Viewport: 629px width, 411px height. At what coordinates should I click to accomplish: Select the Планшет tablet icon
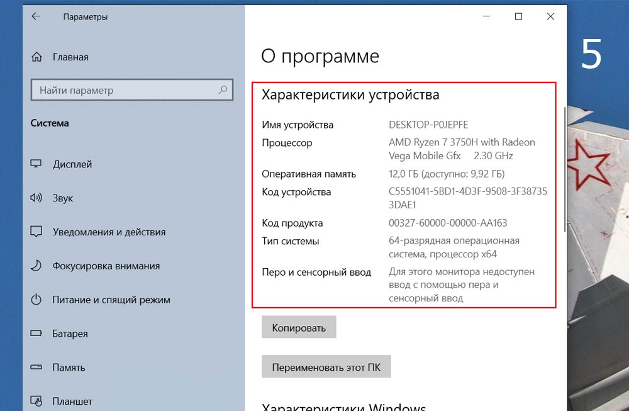click(x=36, y=400)
